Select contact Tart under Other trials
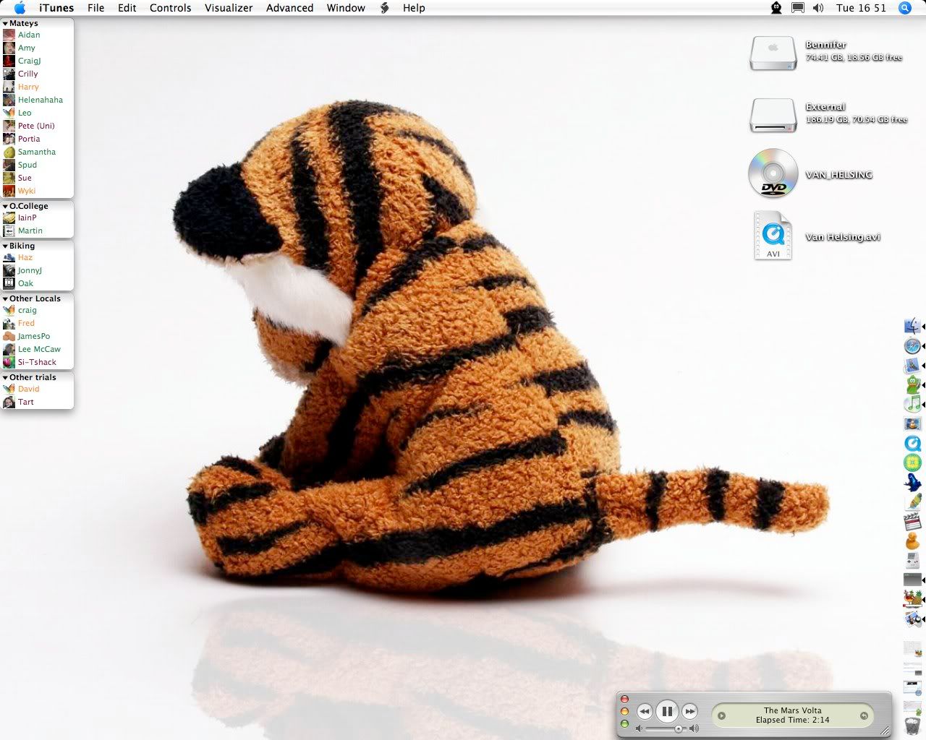The width and height of the screenshot is (926, 740). tap(37, 402)
